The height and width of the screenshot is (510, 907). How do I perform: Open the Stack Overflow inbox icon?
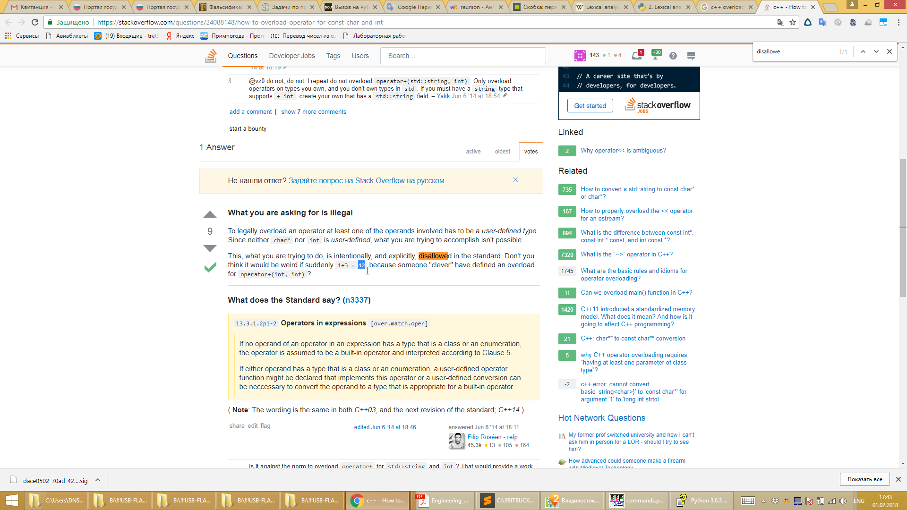tap(637, 55)
